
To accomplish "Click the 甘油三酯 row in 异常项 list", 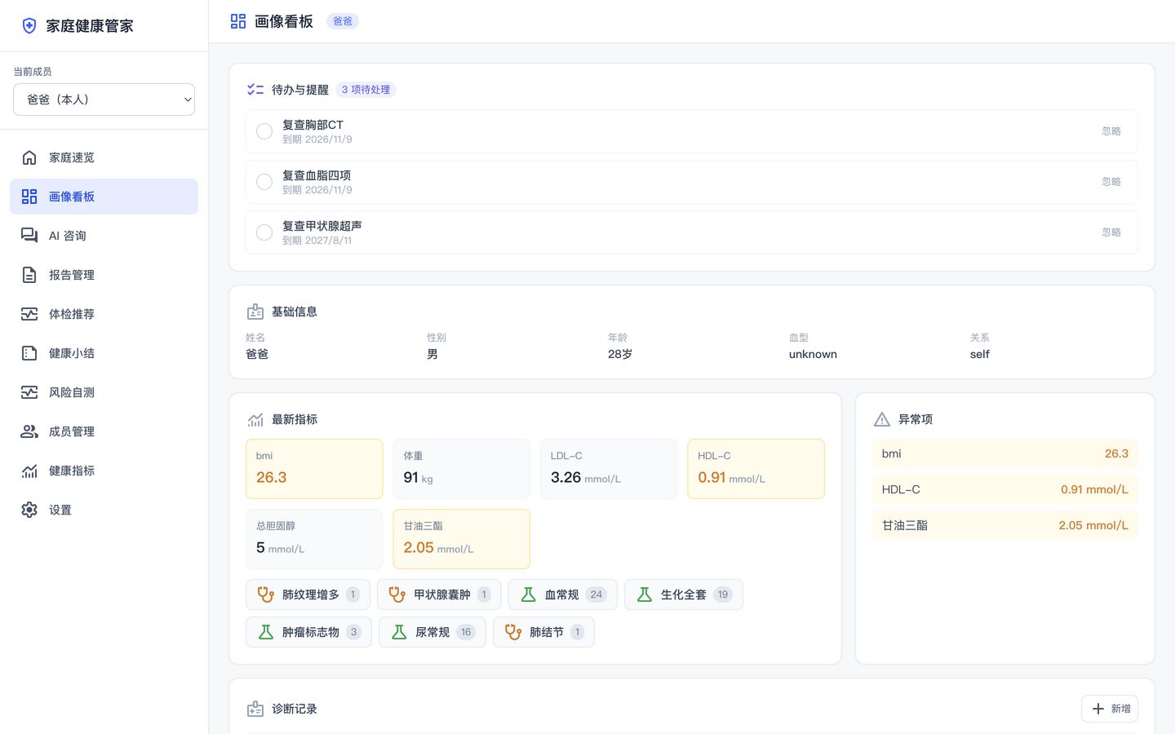I will coord(1005,525).
